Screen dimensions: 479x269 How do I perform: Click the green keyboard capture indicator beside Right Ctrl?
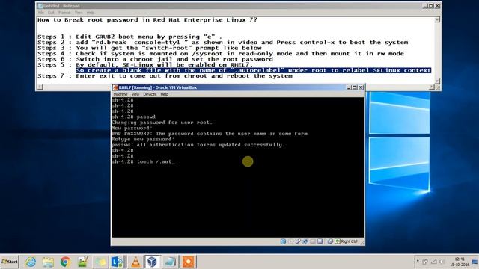click(x=338, y=241)
